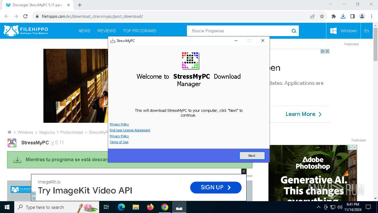Image resolution: width=378 pixels, height=213 pixels.
Task: Click the Adobe Photoshop ad image
Action: (313, 173)
